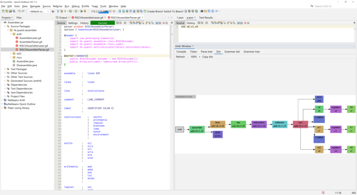Click the blue globe icon after Switch To Branch
The height and width of the screenshot is (195, 357).
click(x=186, y=11)
